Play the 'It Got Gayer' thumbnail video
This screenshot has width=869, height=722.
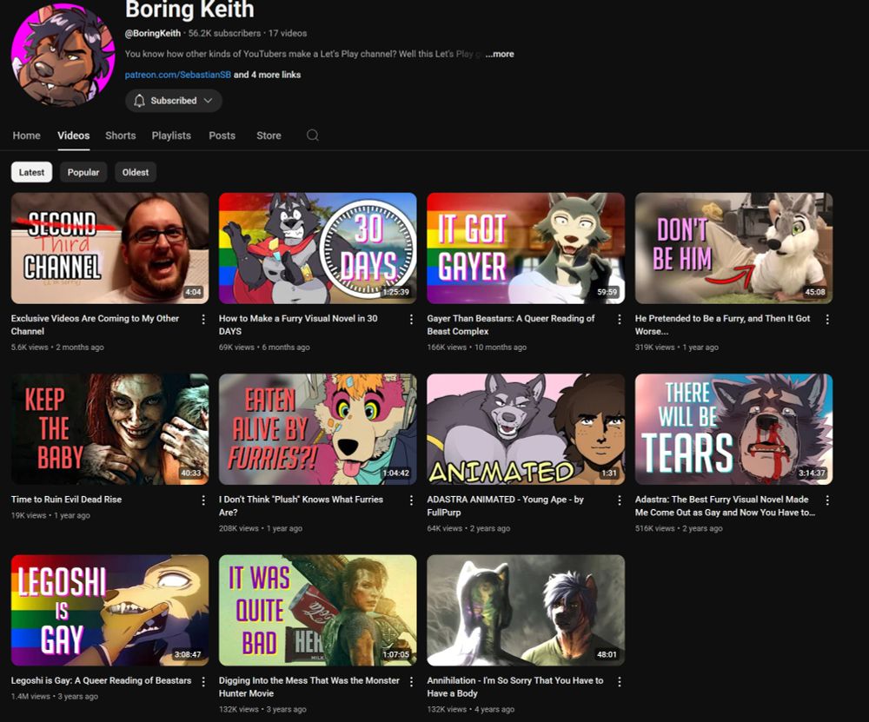(x=526, y=248)
